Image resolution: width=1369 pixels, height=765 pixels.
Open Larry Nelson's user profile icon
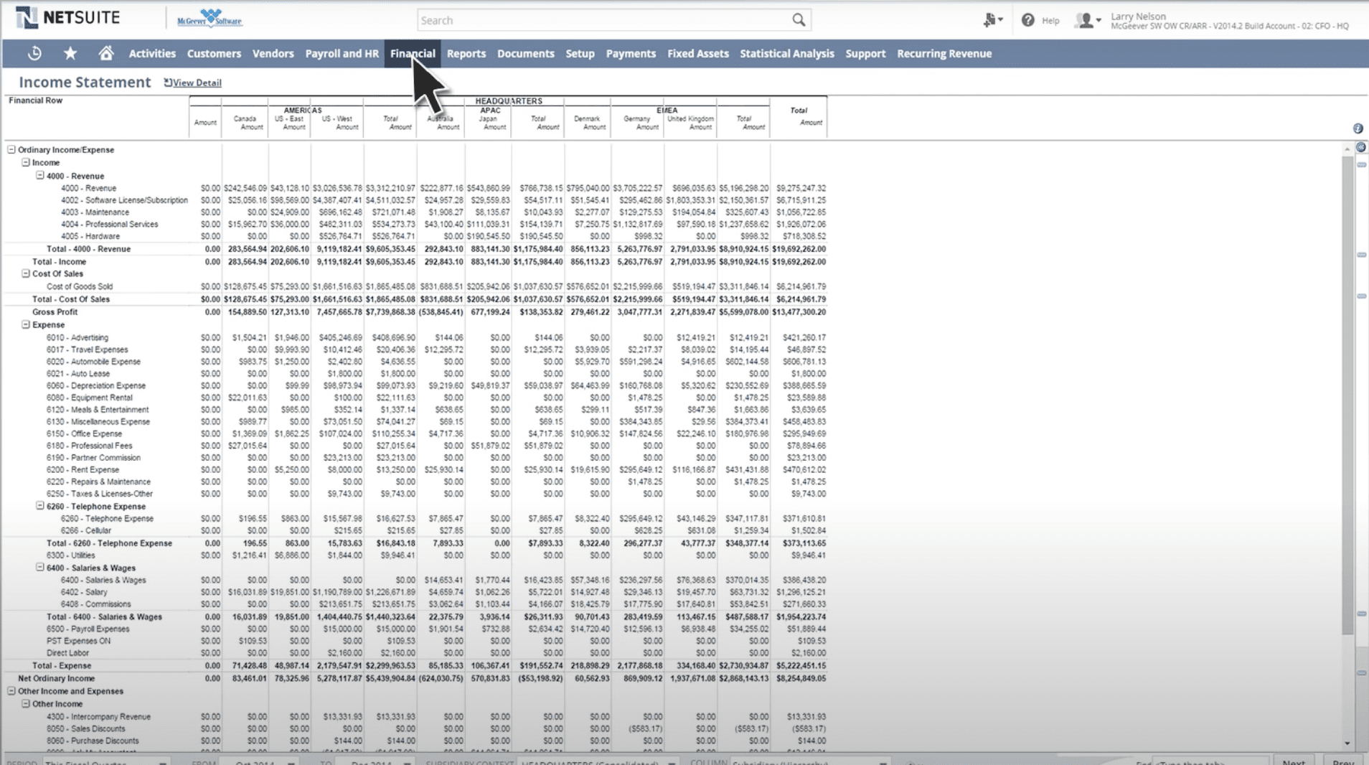(x=1086, y=20)
